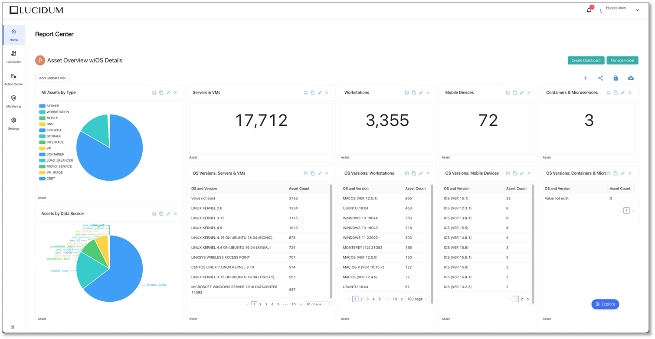Screen dimensions: 655x339
Task: Toggle FIREWALL legend entry
Action: [x=50, y=130]
